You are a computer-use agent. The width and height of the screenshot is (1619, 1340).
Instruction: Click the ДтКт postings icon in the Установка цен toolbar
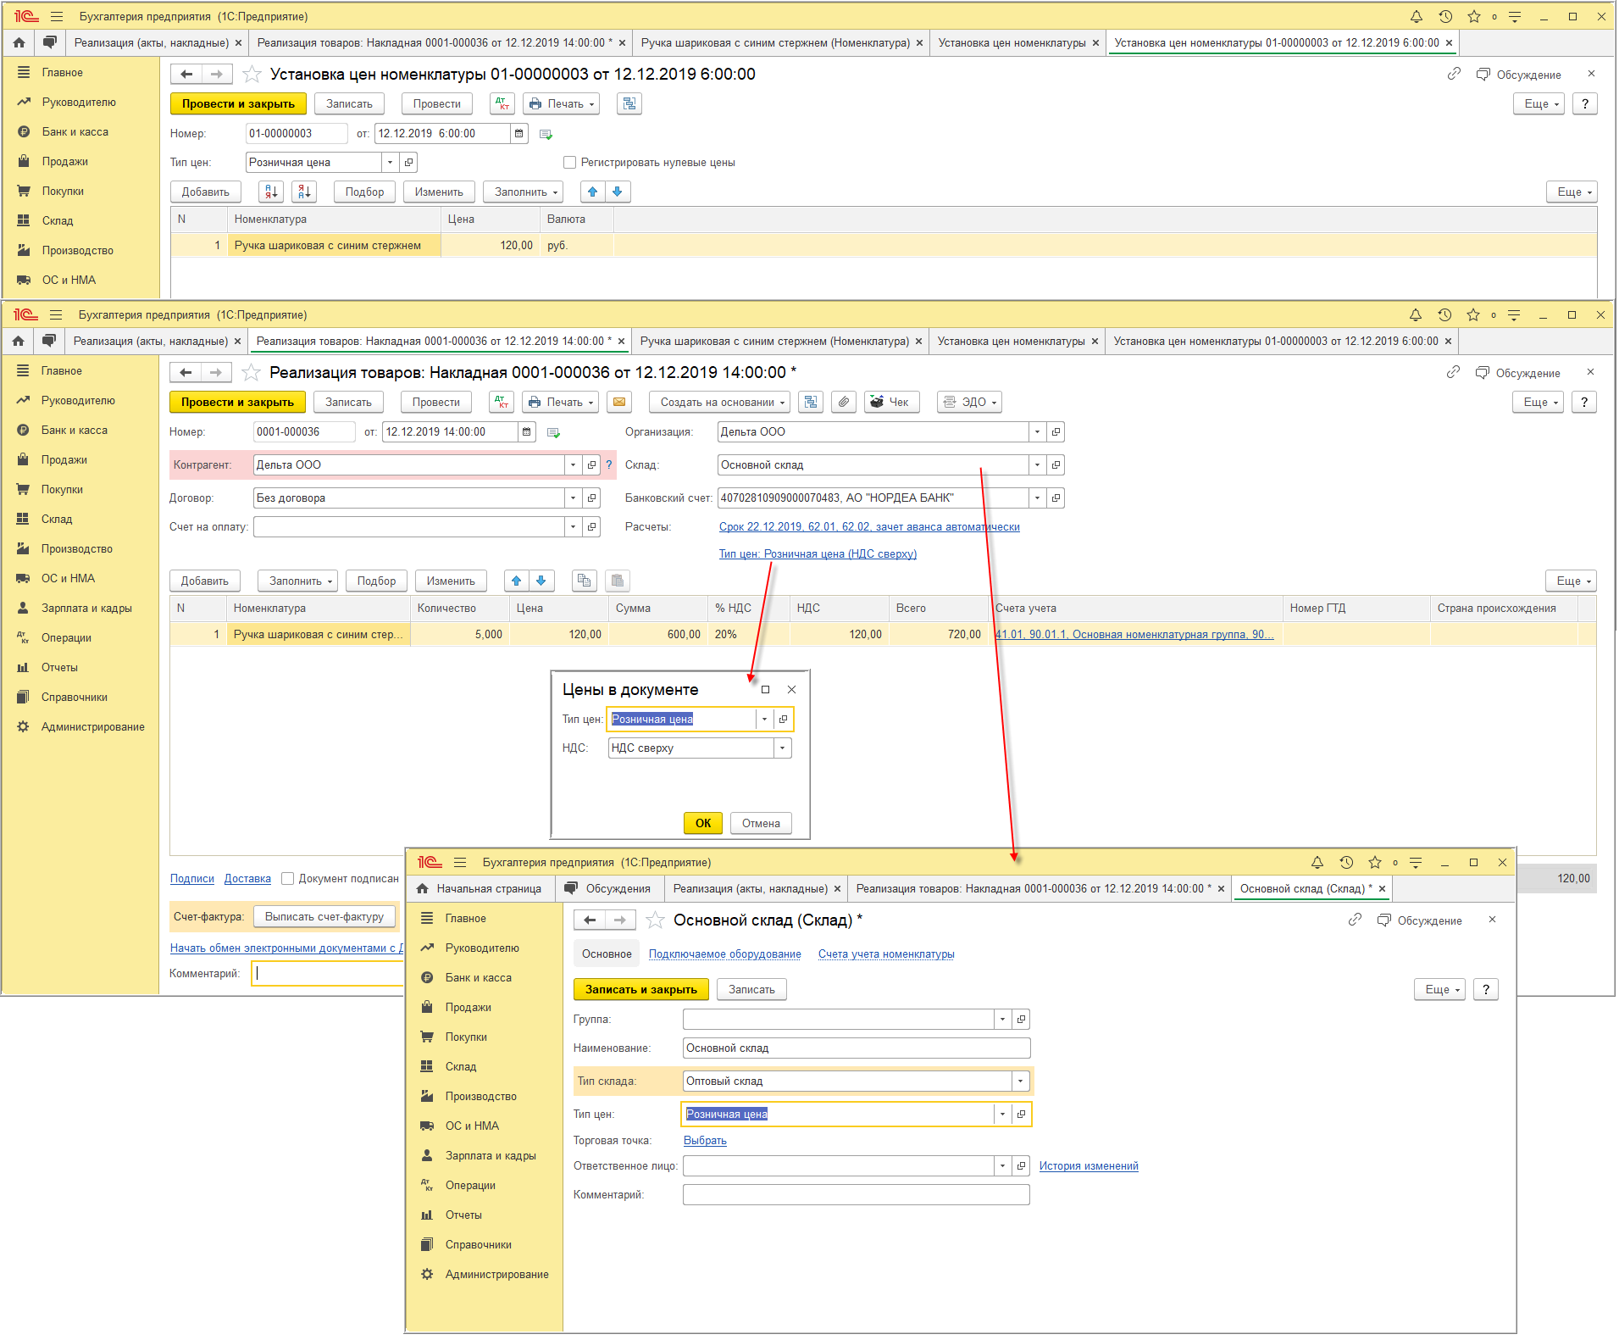(502, 104)
